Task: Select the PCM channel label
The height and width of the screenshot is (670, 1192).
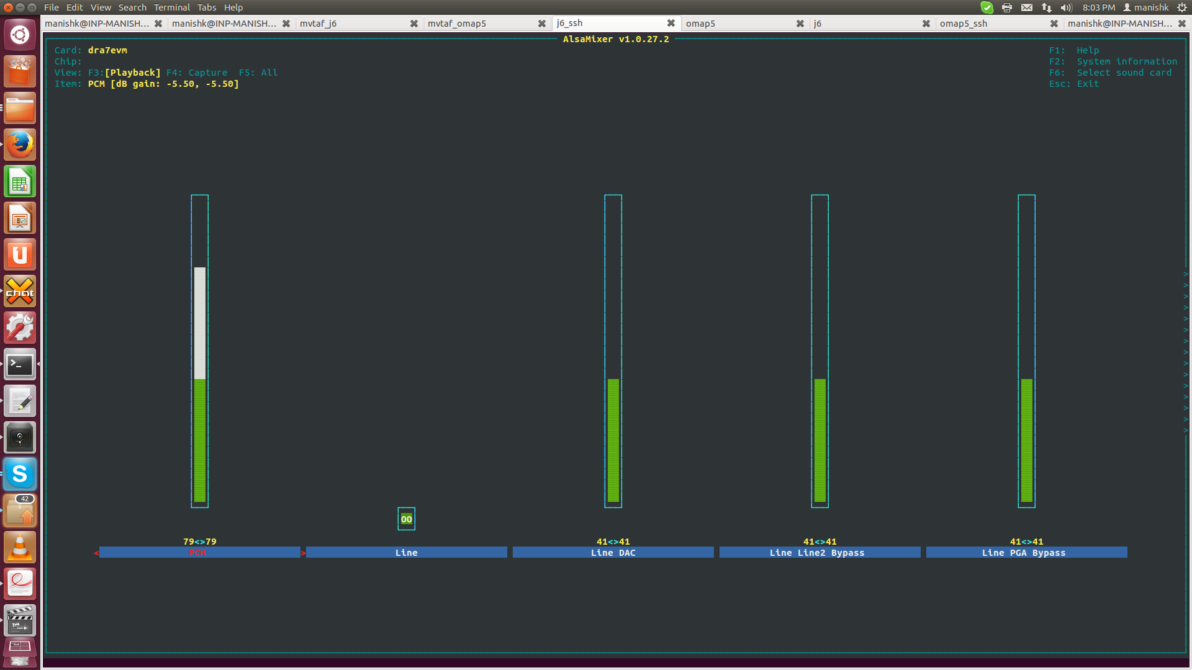Action: coord(199,553)
